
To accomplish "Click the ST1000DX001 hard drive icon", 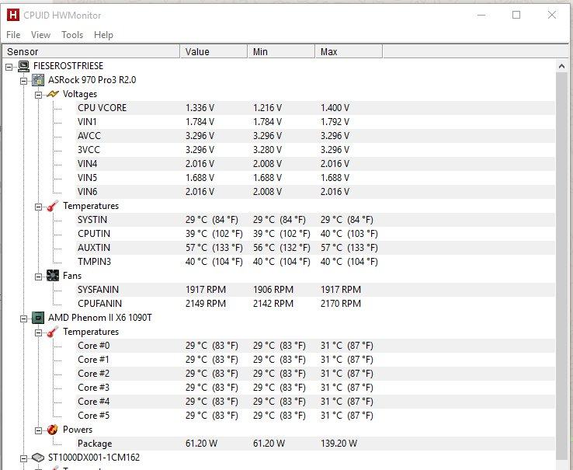I will (38, 458).
